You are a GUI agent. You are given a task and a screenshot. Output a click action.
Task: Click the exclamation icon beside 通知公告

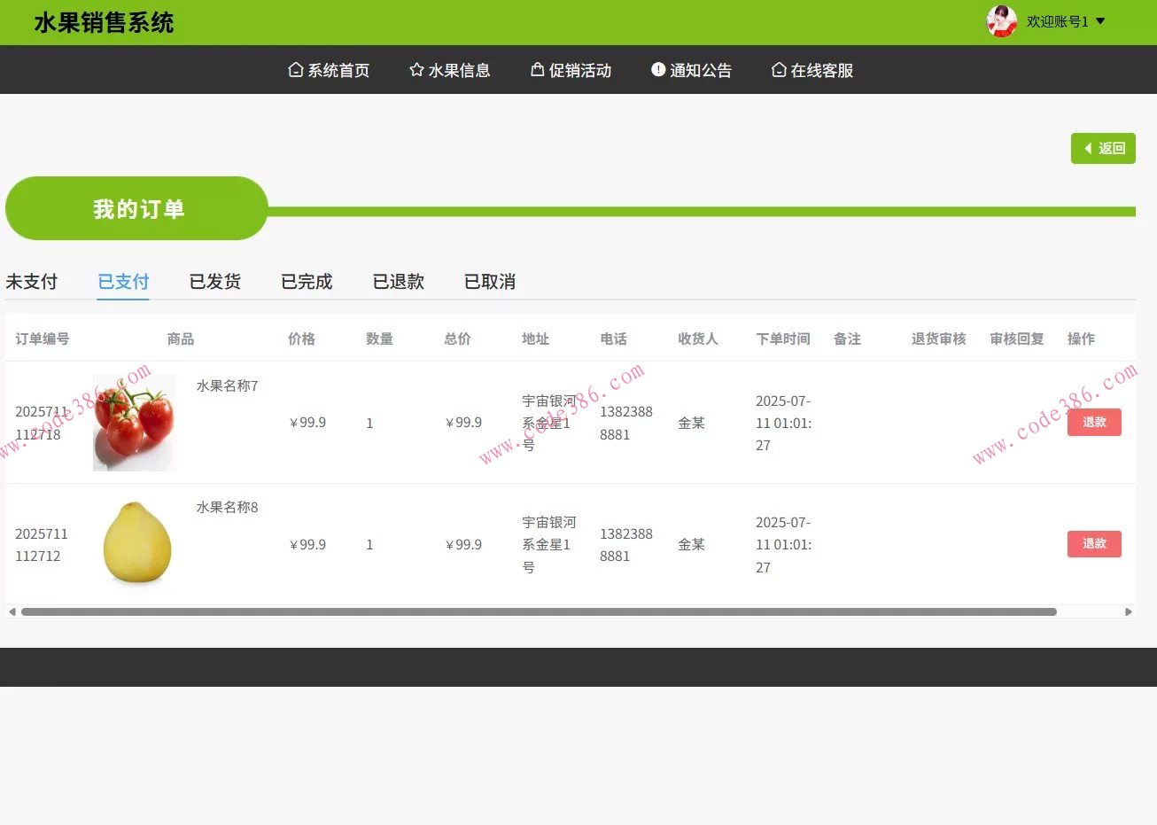tap(657, 69)
